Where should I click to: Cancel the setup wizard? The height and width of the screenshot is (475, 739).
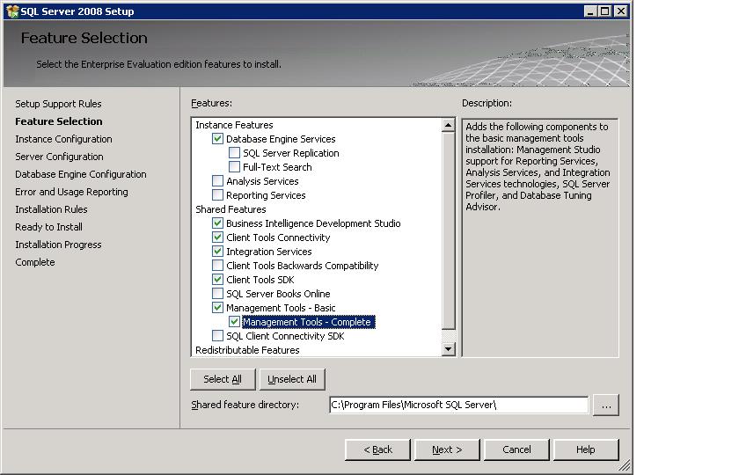516,449
